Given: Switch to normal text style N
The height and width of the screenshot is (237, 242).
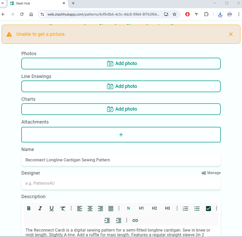Looking at the screenshot, I should coord(128,208).
